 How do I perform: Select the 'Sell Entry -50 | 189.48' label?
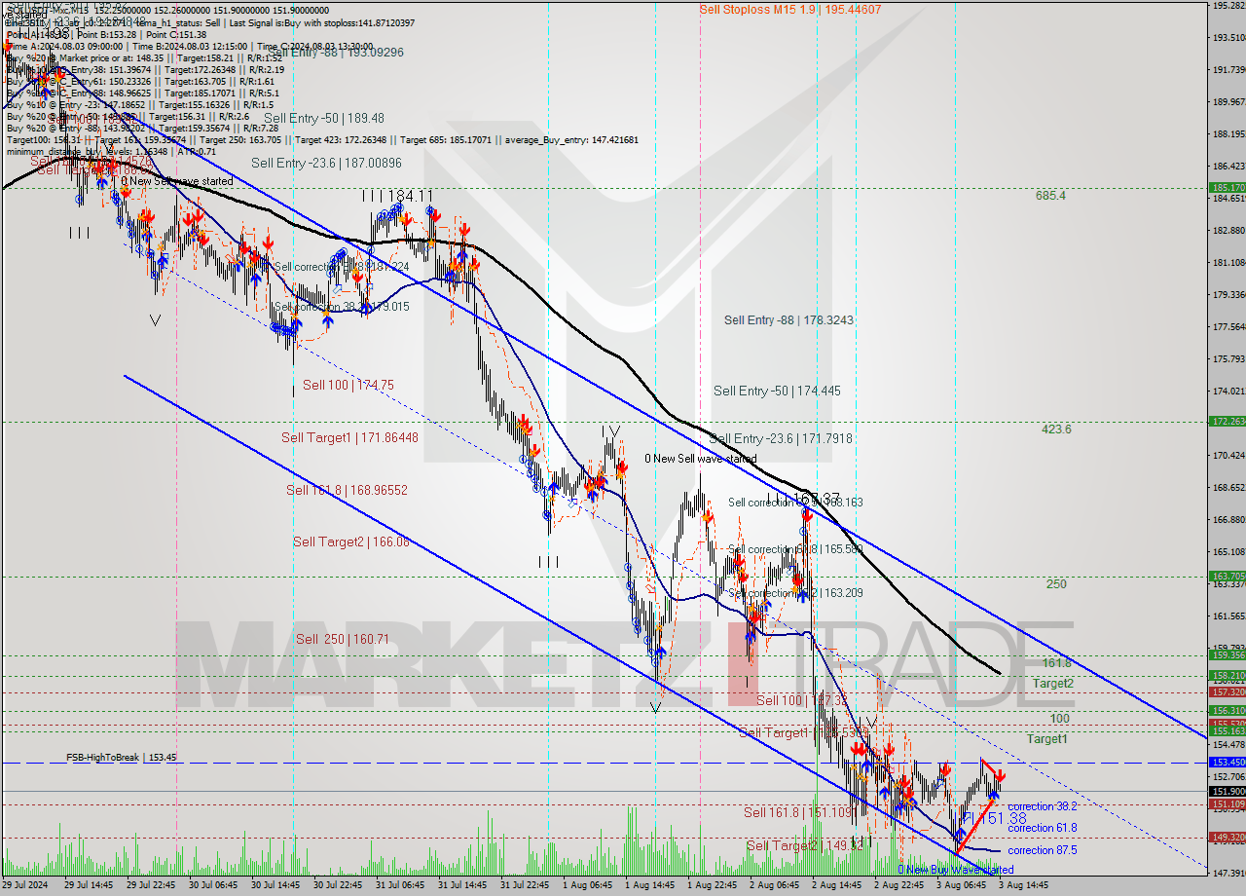coord(324,118)
